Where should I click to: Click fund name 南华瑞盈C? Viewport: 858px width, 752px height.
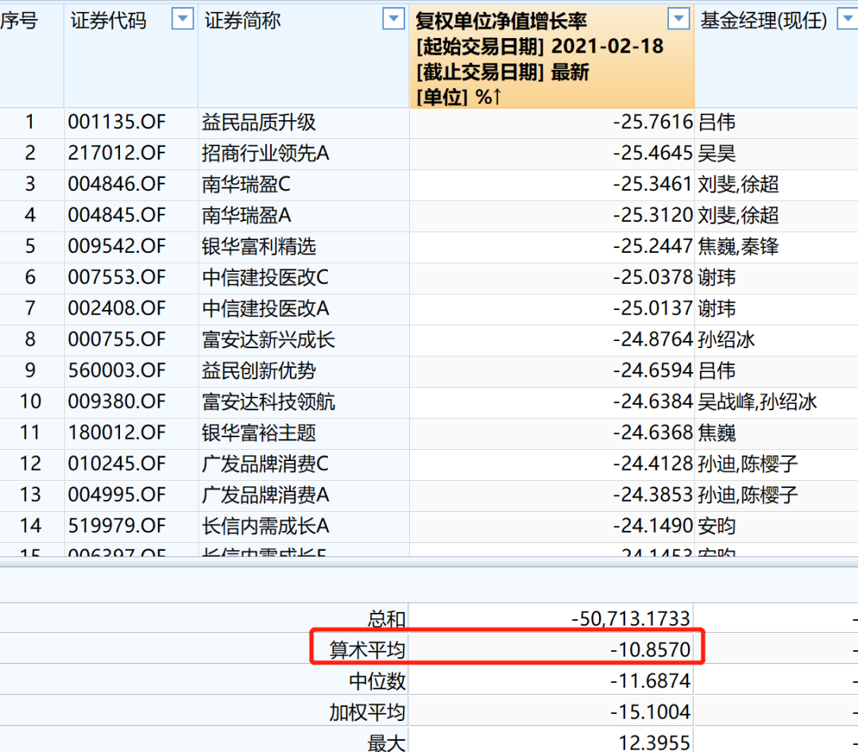click(x=246, y=184)
